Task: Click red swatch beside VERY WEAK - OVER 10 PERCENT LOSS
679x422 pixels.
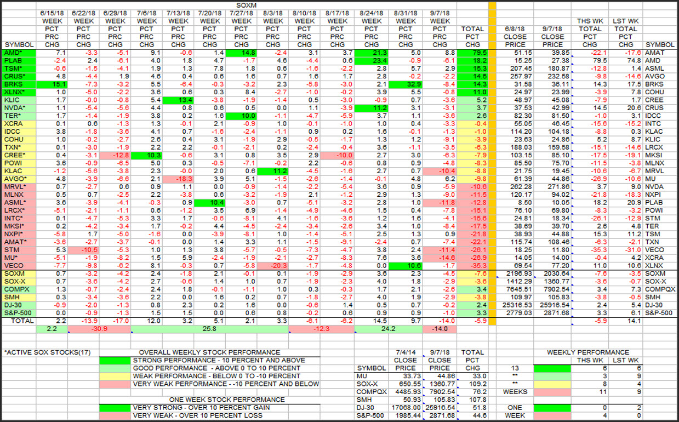Action: click(x=115, y=415)
